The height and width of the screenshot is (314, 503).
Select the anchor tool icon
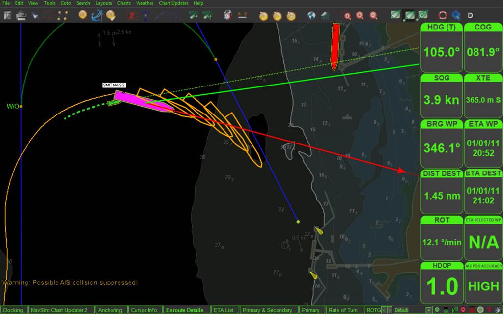(96, 15)
